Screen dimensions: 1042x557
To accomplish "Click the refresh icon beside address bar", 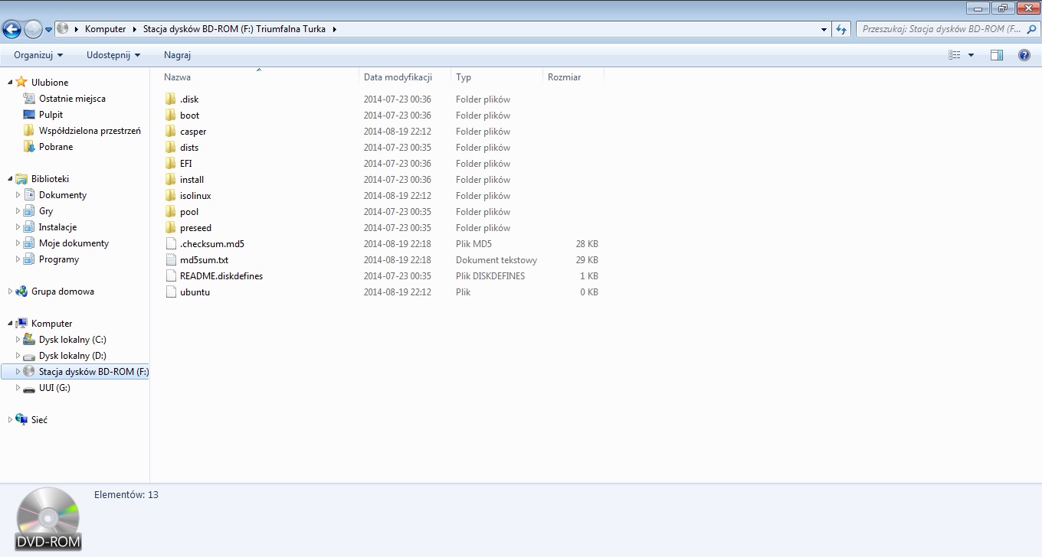I will (x=841, y=29).
